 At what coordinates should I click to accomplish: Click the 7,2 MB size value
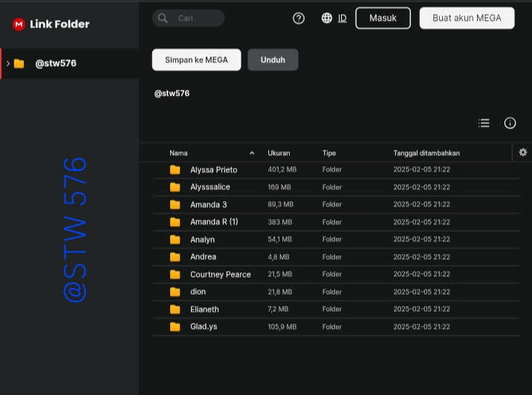tap(278, 309)
